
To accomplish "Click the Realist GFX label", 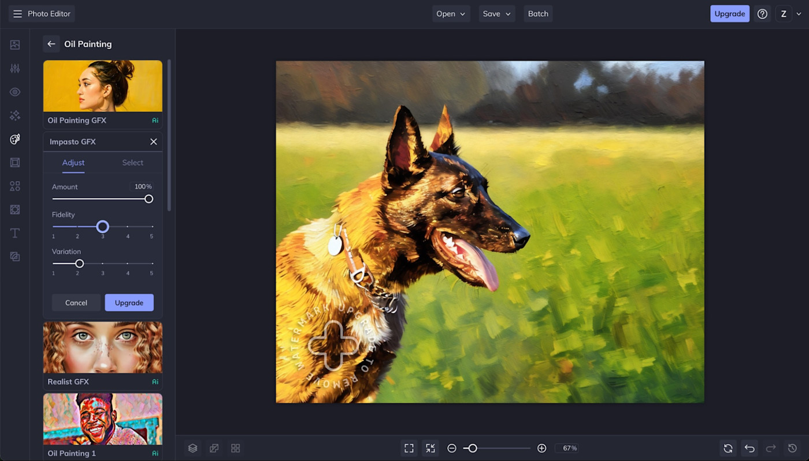I will coord(68,382).
